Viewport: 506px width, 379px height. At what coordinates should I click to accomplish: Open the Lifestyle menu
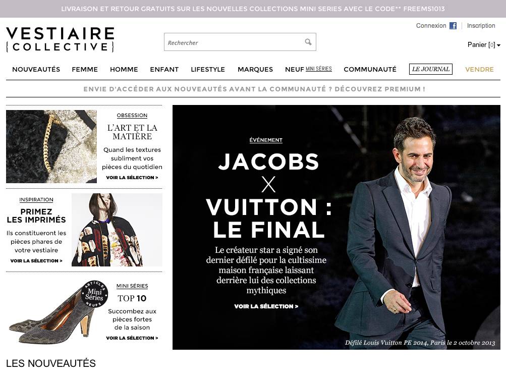pos(208,70)
